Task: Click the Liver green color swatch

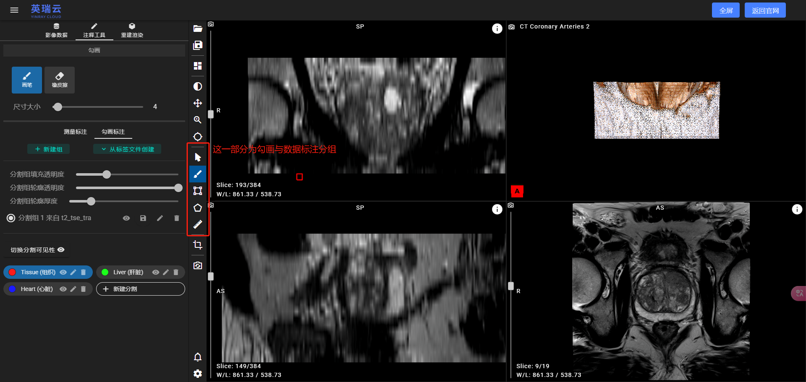Action: (105, 272)
